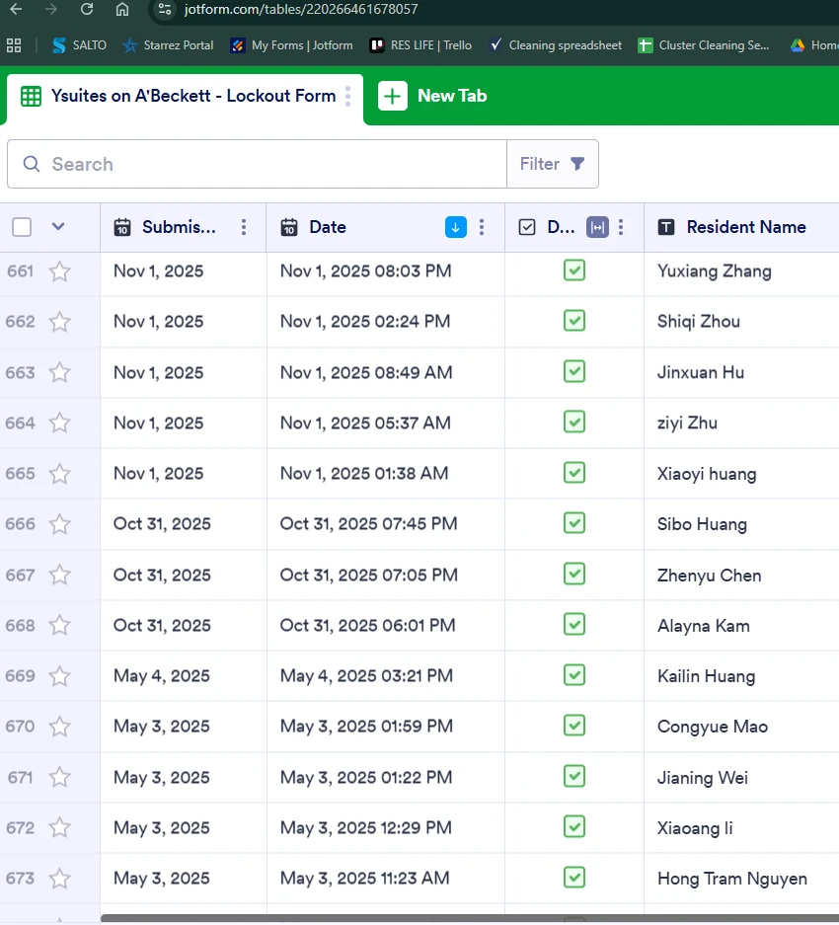Tick the select-all rows checkbox
The image size is (839, 925).
22,227
